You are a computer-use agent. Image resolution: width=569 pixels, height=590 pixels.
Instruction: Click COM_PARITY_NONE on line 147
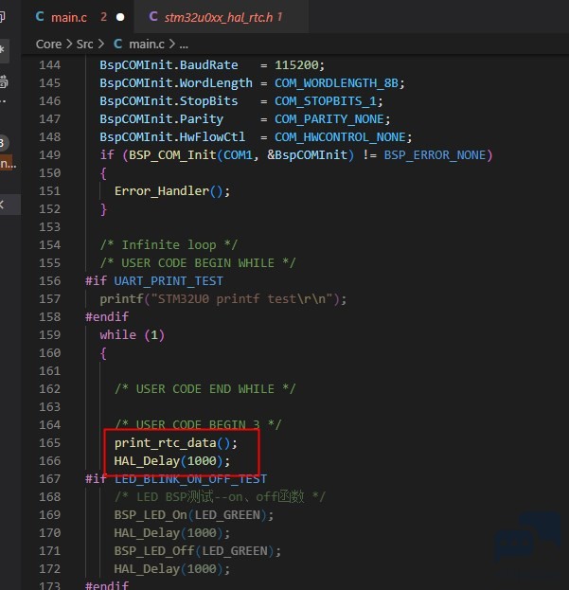click(329, 119)
